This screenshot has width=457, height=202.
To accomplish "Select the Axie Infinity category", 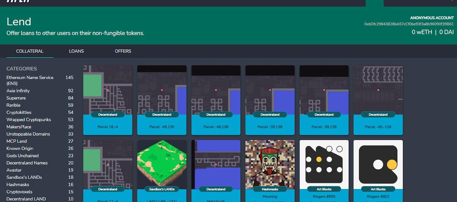I will pos(18,91).
